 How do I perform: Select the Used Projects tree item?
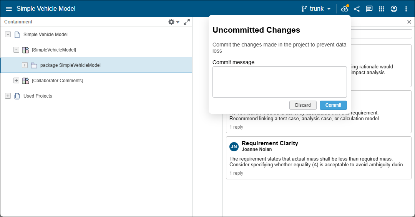(38, 96)
